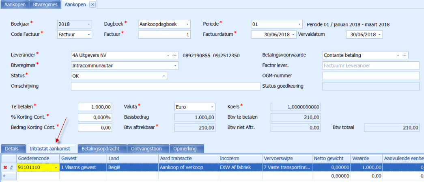Click the Netto gewicht column header

[329, 158]
